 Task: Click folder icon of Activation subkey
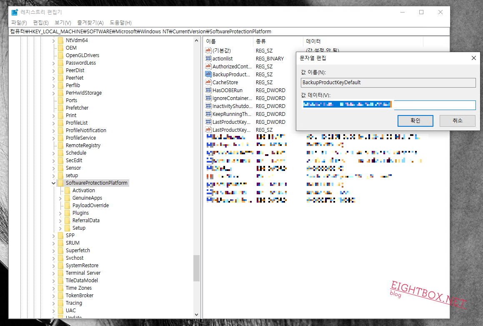68,191
